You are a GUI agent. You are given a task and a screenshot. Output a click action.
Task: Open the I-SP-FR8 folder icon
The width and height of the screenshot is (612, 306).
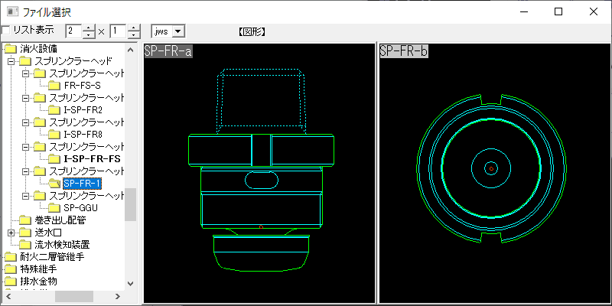[54, 134]
